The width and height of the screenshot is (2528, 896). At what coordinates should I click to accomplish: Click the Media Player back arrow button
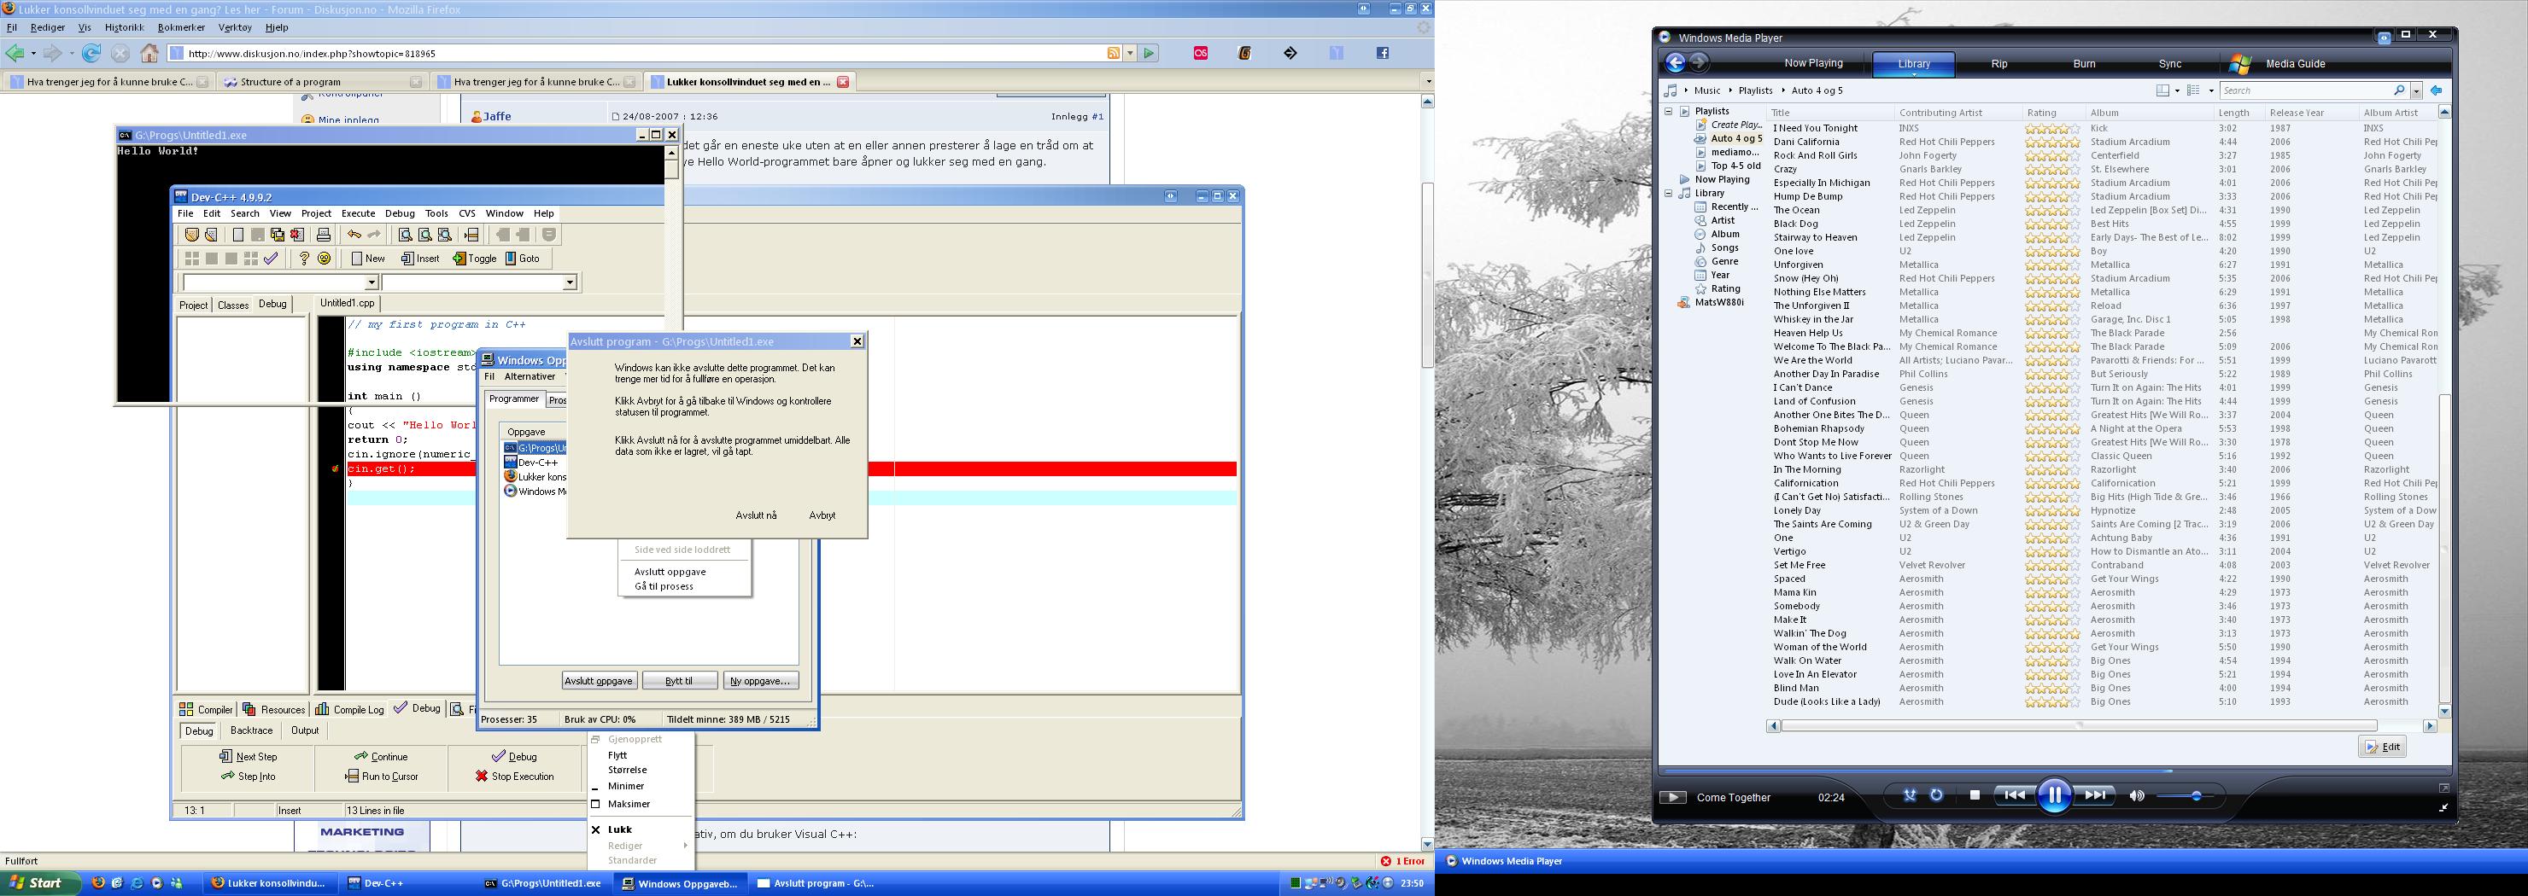pyautogui.click(x=1675, y=63)
